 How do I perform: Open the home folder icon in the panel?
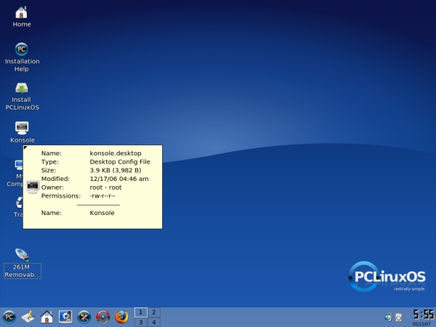pyautogui.click(x=47, y=317)
